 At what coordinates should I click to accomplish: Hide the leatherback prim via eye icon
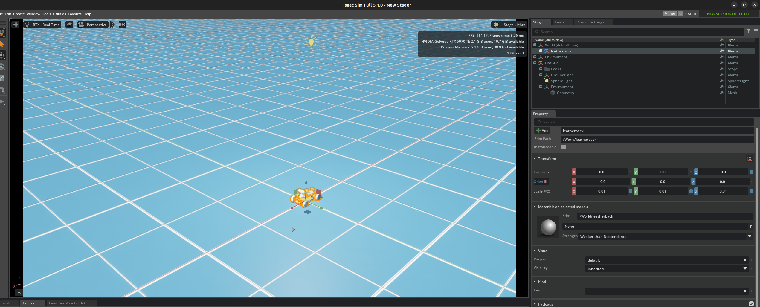(721, 51)
